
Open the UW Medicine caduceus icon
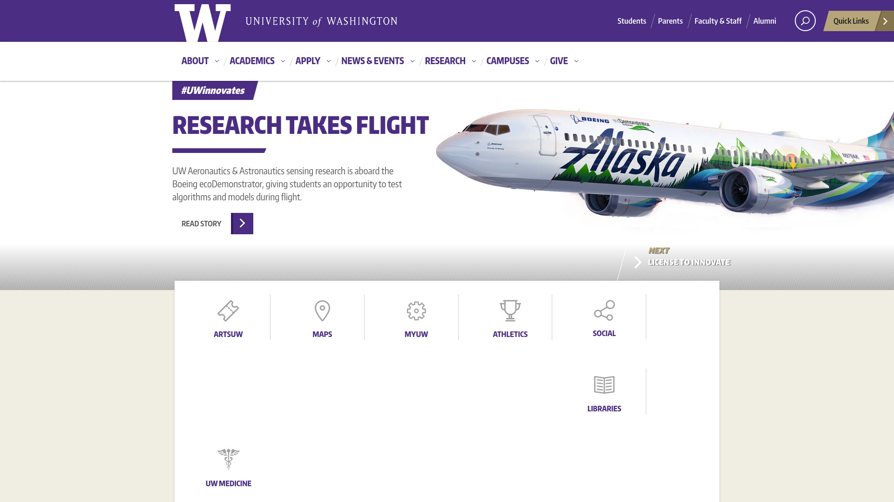pyautogui.click(x=229, y=460)
